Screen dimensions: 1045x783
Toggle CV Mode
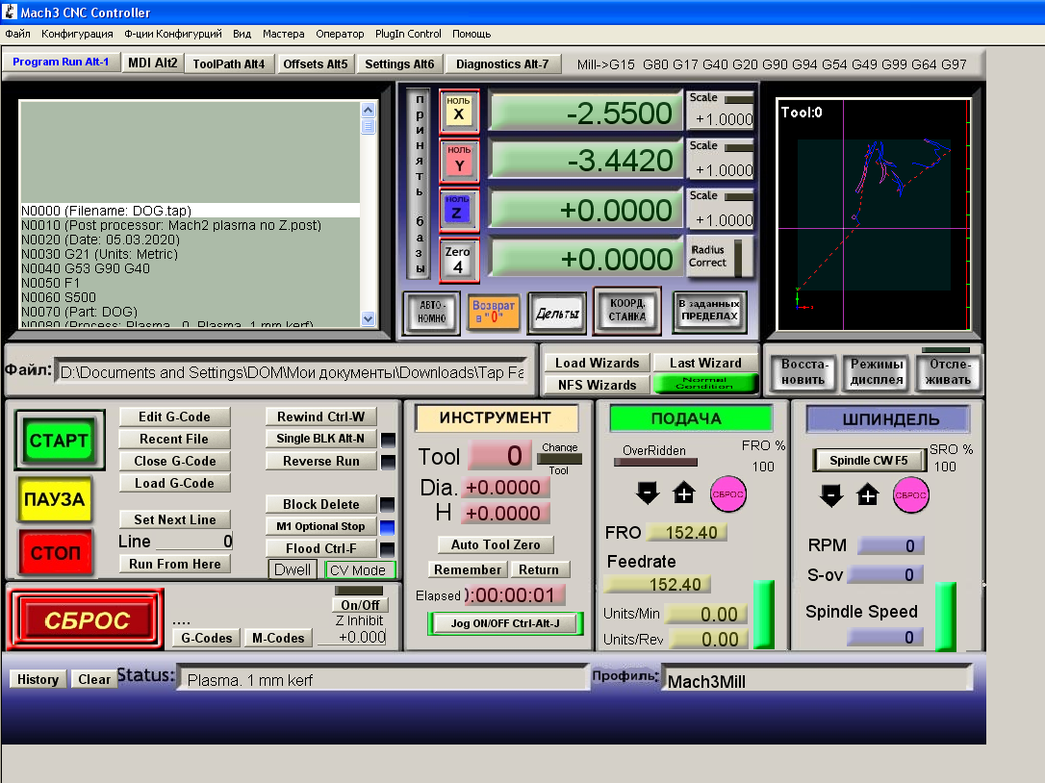[360, 569]
